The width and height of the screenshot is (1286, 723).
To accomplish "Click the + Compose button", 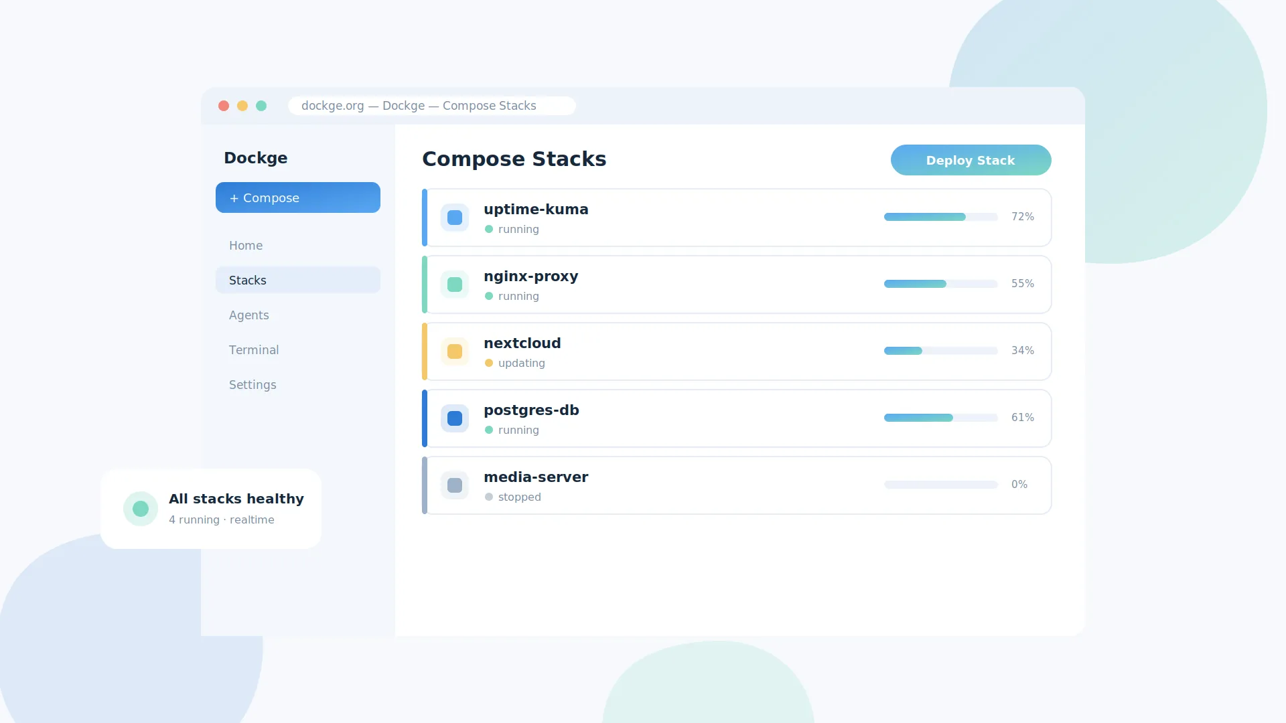I will click(298, 197).
